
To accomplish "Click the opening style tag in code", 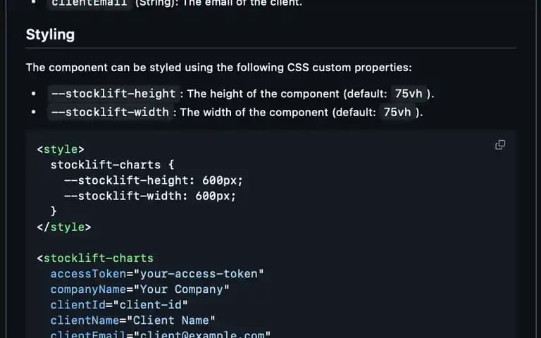I will (61, 150).
